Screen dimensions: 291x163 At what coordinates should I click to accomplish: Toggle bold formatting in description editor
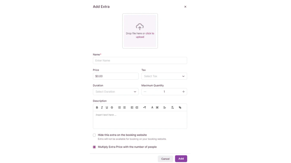(97, 108)
